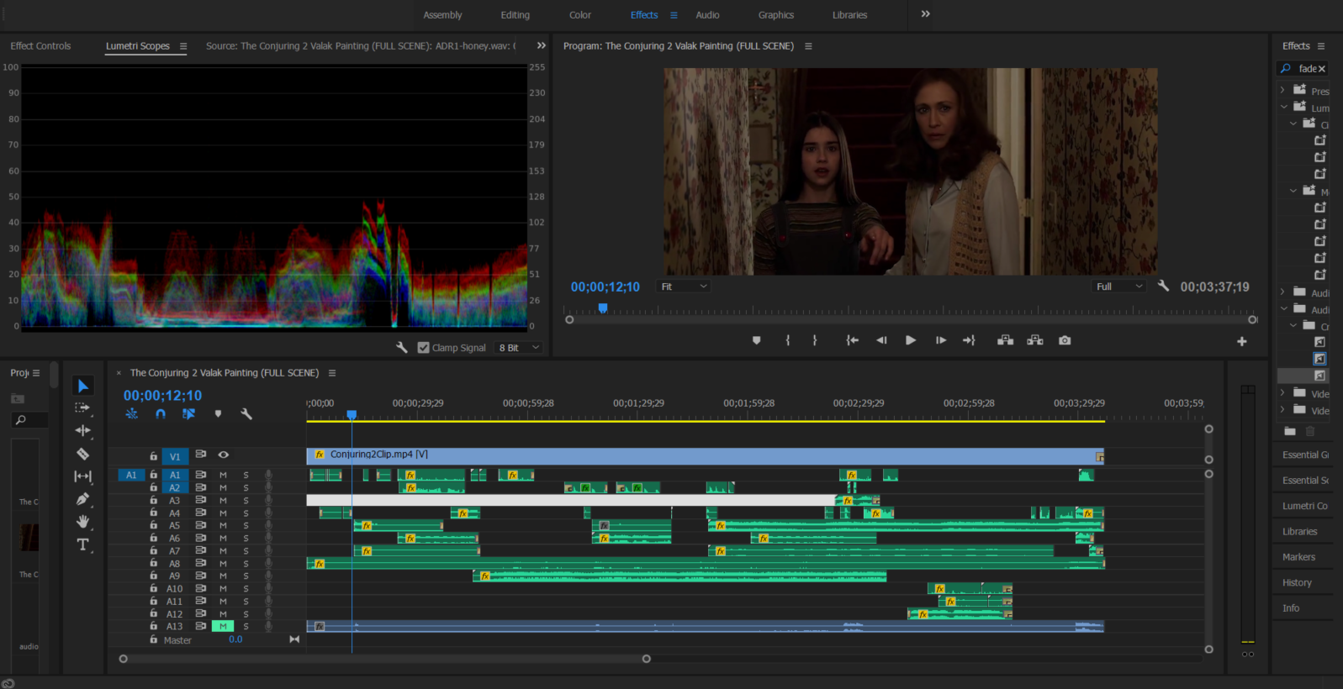Image resolution: width=1343 pixels, height=689 pixels.
Task: Play the program sequence
Action: [910, 340]
